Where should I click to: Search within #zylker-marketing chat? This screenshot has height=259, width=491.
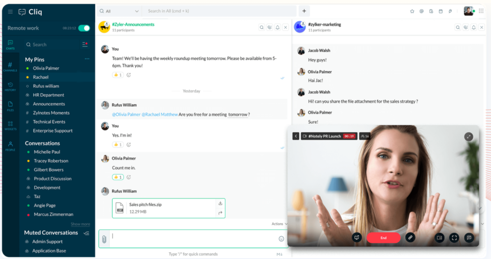tap(458, 27)
